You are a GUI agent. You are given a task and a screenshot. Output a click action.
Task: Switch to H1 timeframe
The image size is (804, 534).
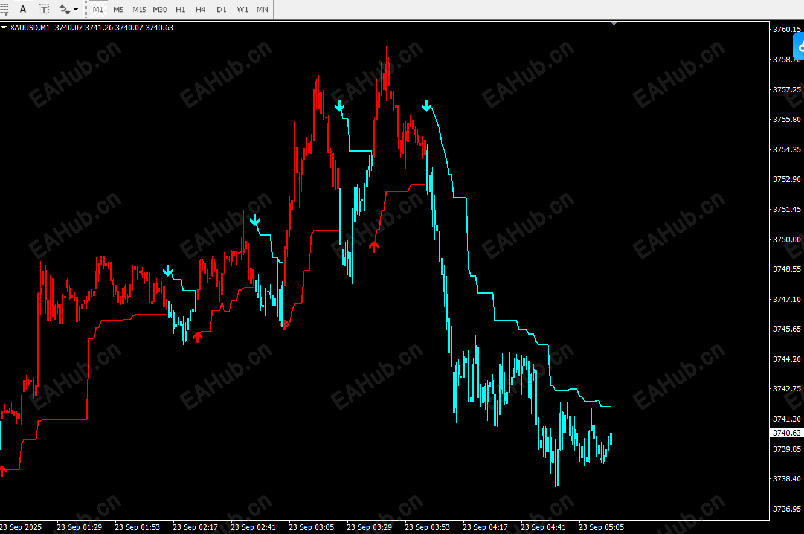181,10
